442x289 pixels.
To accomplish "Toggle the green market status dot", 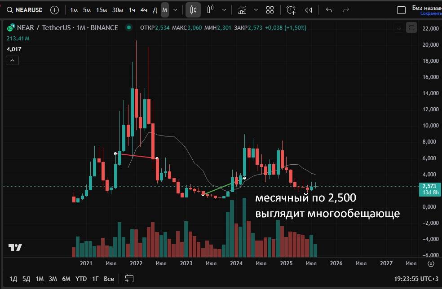I will 129,28.
